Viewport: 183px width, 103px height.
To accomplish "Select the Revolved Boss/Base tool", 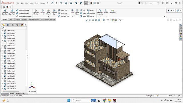I will click(12, 12).
